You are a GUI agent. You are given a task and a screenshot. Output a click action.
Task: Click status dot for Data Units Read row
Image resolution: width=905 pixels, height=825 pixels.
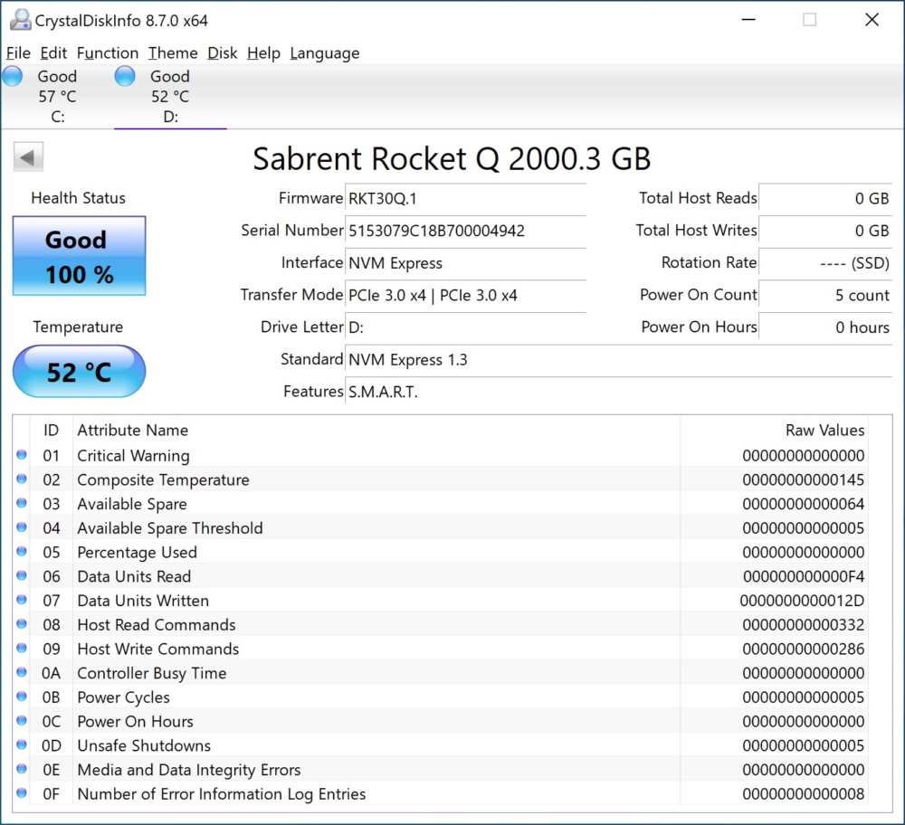click(22, 575)
